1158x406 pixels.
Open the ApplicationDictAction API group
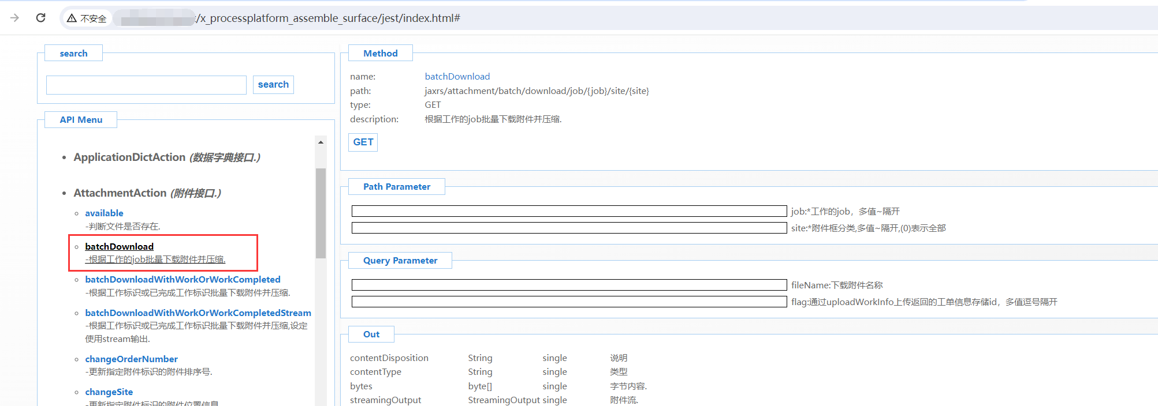(129, 157)
